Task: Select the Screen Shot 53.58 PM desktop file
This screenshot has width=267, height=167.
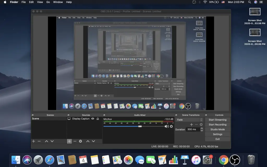Action: [x=255, y=16]
